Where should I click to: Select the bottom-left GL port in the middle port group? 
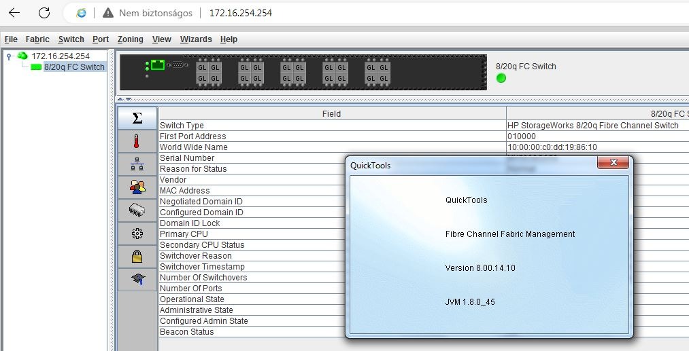click(286, 79)
